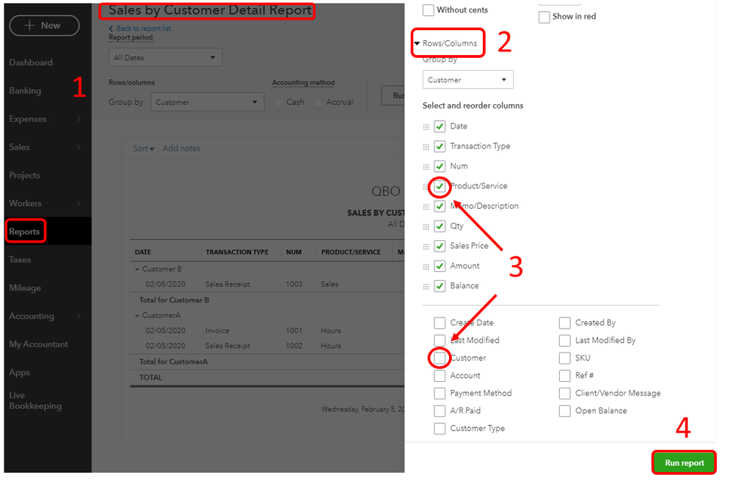Check the Created By column option

click(565, 323)
